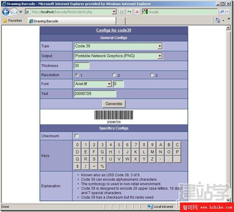Click the D key button
The height and width of the screenshot is (212, 234).
click(x=77, y=152)
